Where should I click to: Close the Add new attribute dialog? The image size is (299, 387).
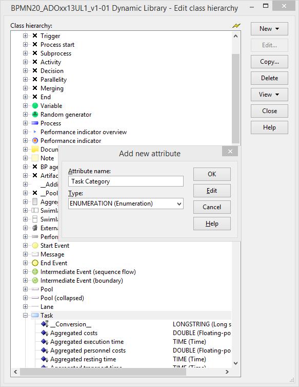pos(230,151)
